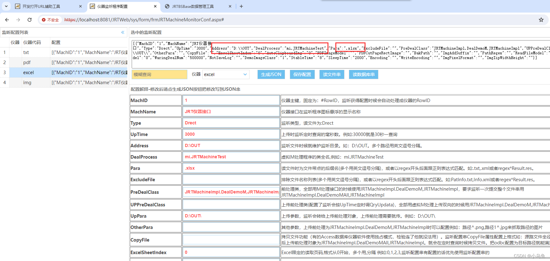Select the img row in config list

click(63, 83)
